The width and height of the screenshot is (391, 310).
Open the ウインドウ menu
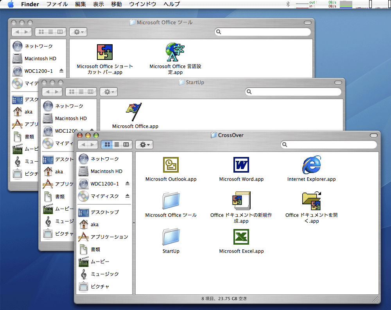point(143,4)
